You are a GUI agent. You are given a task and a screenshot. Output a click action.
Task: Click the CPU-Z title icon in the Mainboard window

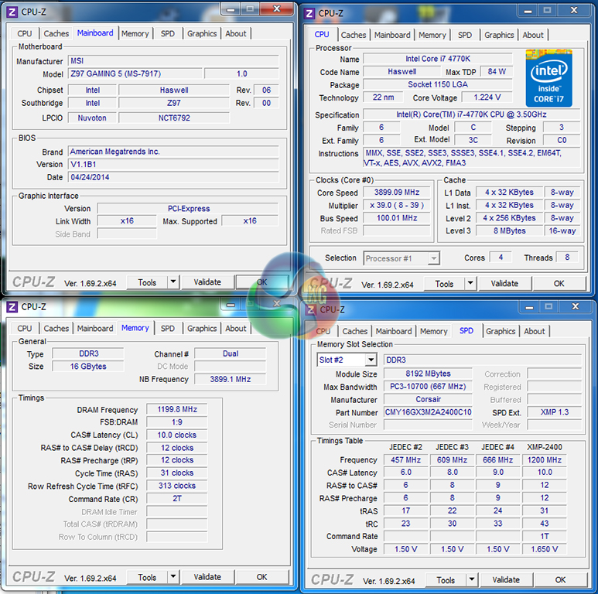click(12, 11)
